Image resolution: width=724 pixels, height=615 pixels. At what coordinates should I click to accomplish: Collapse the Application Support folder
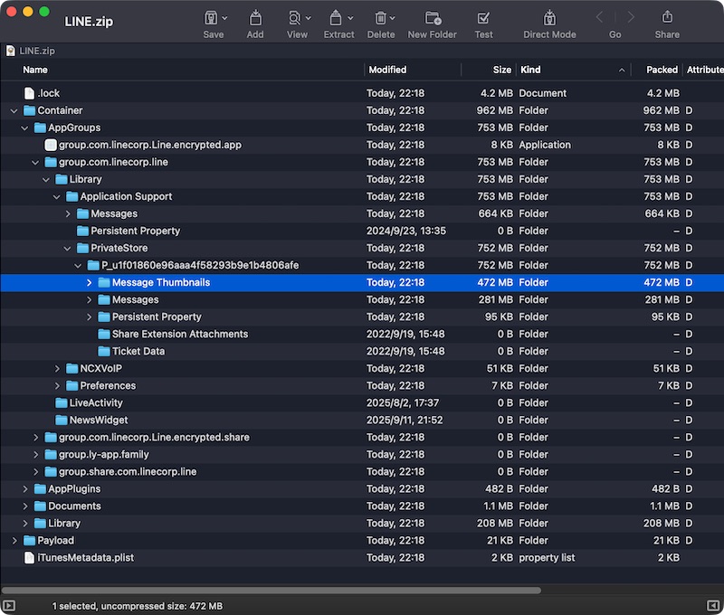(x=56, y=197)
